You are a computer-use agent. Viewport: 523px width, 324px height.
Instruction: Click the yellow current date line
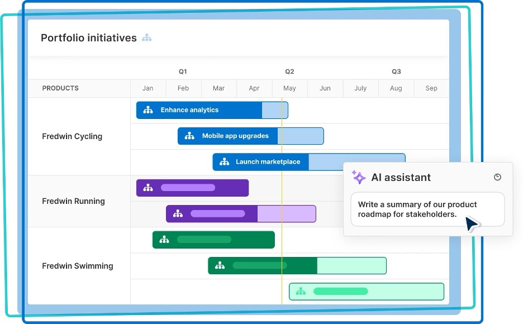click(282, 251)
